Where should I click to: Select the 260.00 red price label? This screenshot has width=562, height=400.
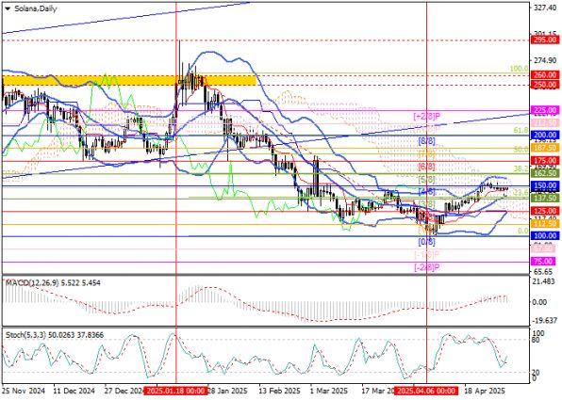545,75
